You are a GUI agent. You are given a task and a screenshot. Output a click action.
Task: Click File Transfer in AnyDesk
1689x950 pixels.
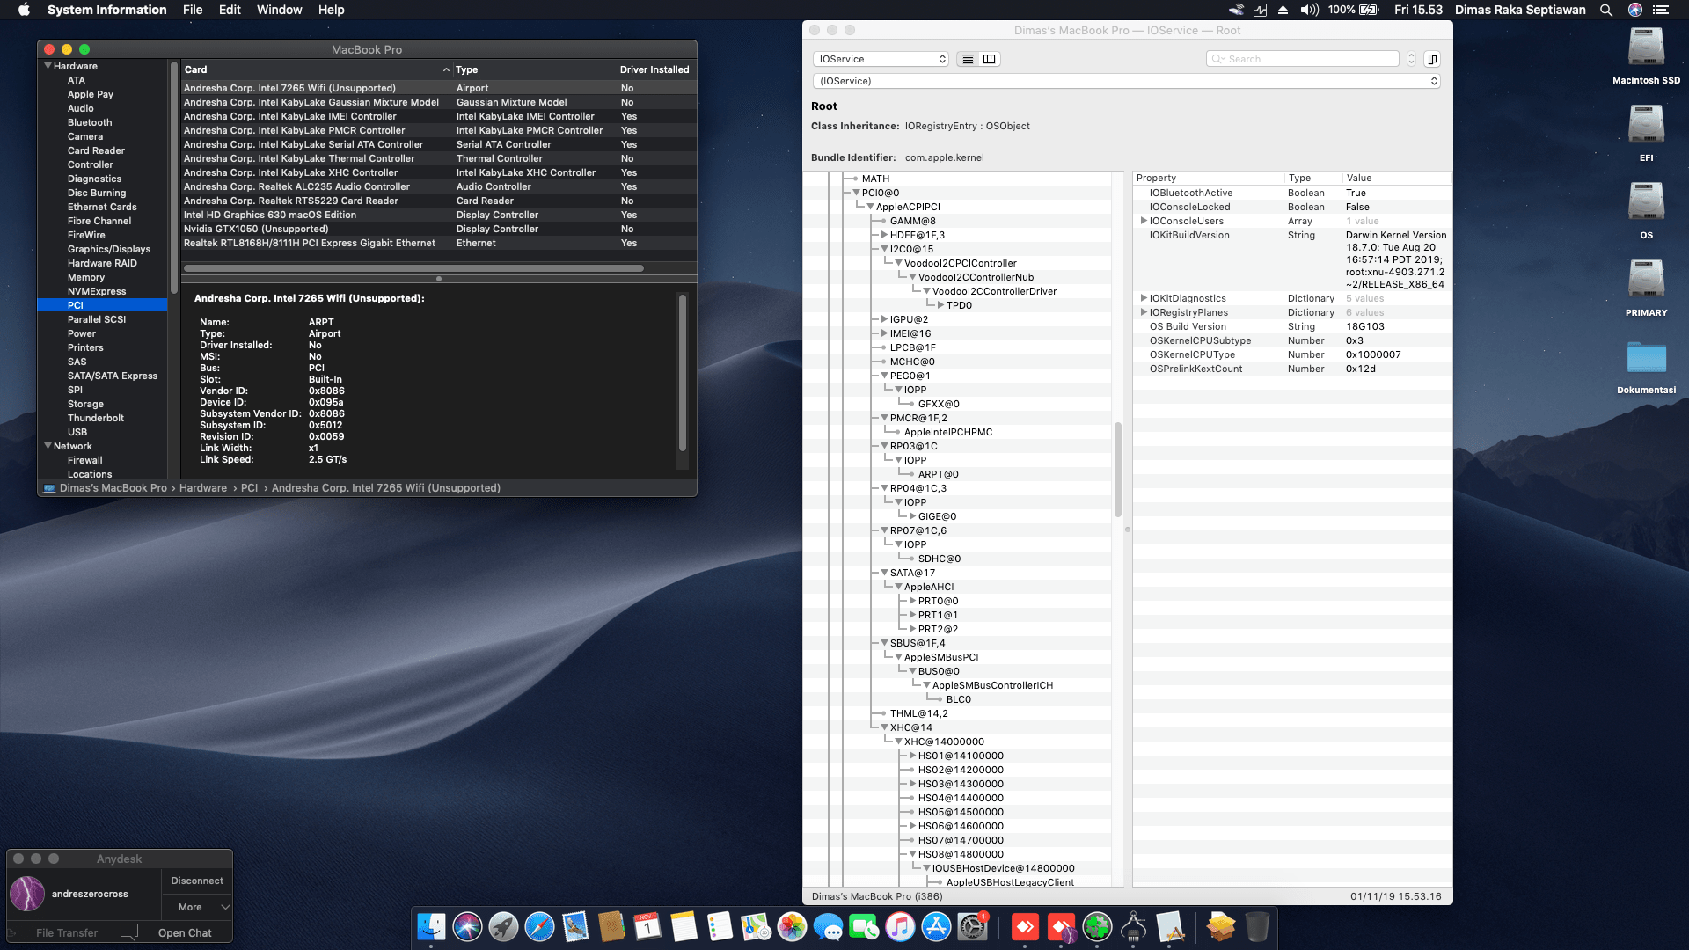66,932
